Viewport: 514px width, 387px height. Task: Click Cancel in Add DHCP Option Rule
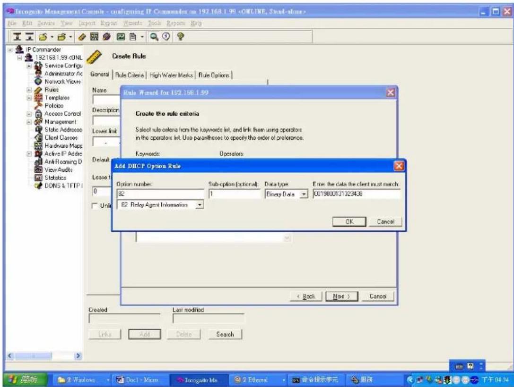tap(385, 221)
